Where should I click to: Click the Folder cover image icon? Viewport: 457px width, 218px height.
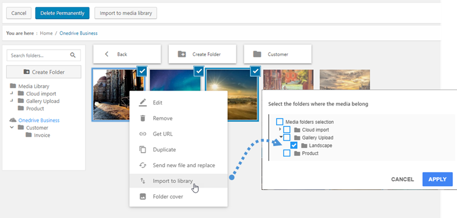pyautogui.click(x=143, y=197)
